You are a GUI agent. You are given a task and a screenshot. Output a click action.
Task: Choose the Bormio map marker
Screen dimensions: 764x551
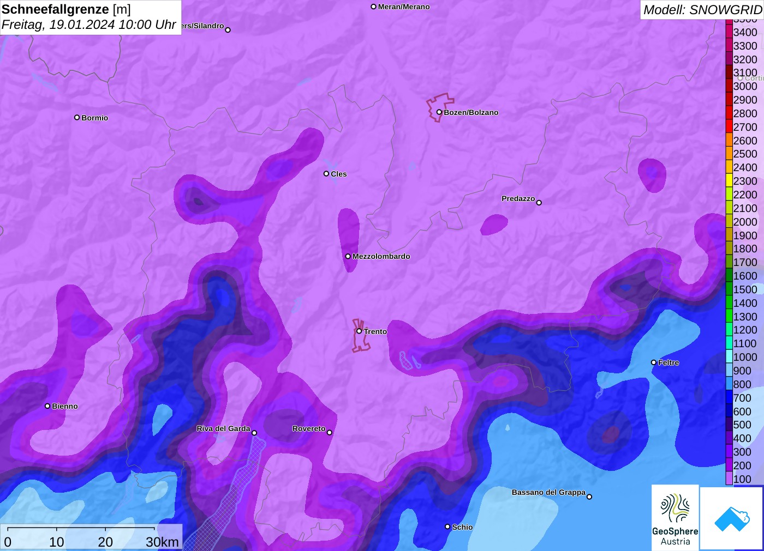click(77, 117)
